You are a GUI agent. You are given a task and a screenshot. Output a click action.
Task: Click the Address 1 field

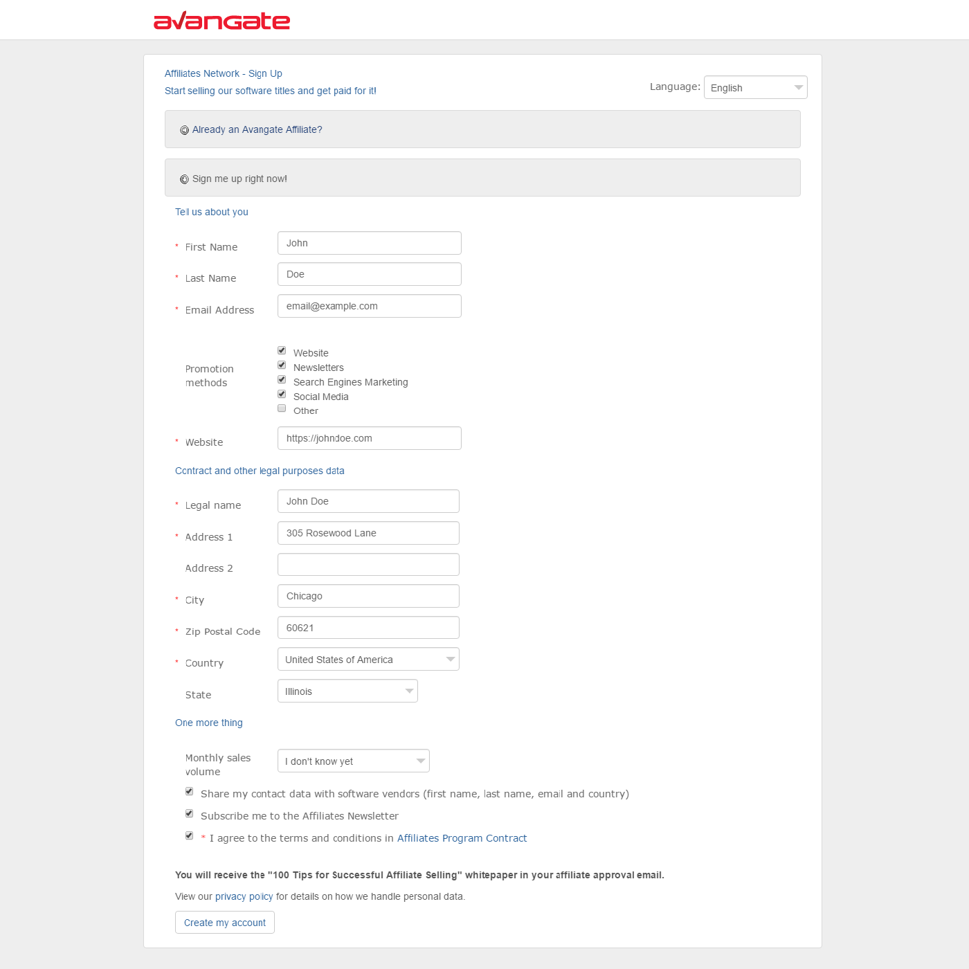368,533
